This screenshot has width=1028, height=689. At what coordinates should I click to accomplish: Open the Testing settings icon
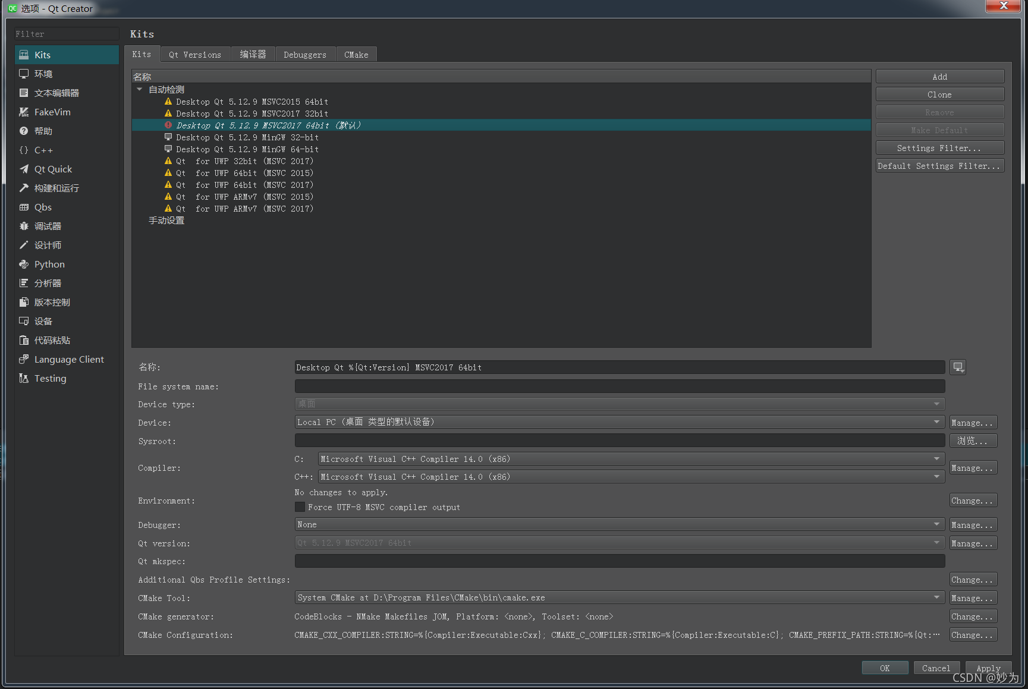click(24, 378)
